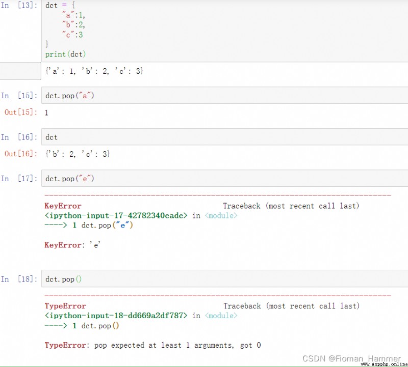Click the output showing {'b': 2, 'c': 3}
Image resolution: width=408 pixels, height=367 pixels.
point(78,154)
